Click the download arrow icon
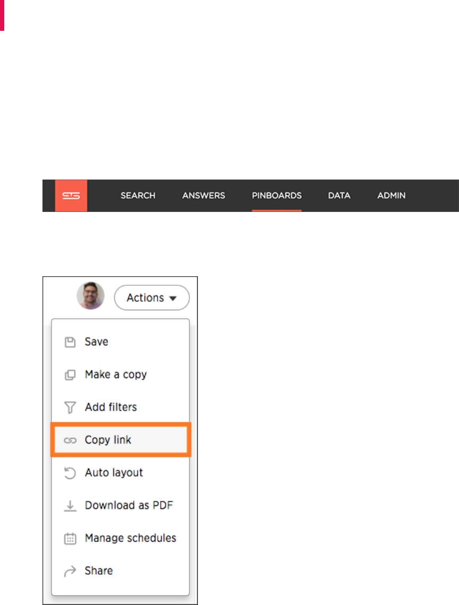This screenshot has width=459, height=605. click(x=70, y=506)
